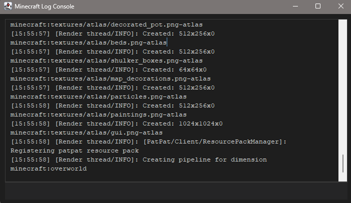
Task: Click the particles.png-atlas log line
Action: 98,96
